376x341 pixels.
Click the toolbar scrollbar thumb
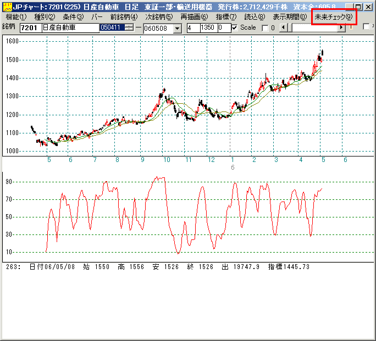point(290,27)
